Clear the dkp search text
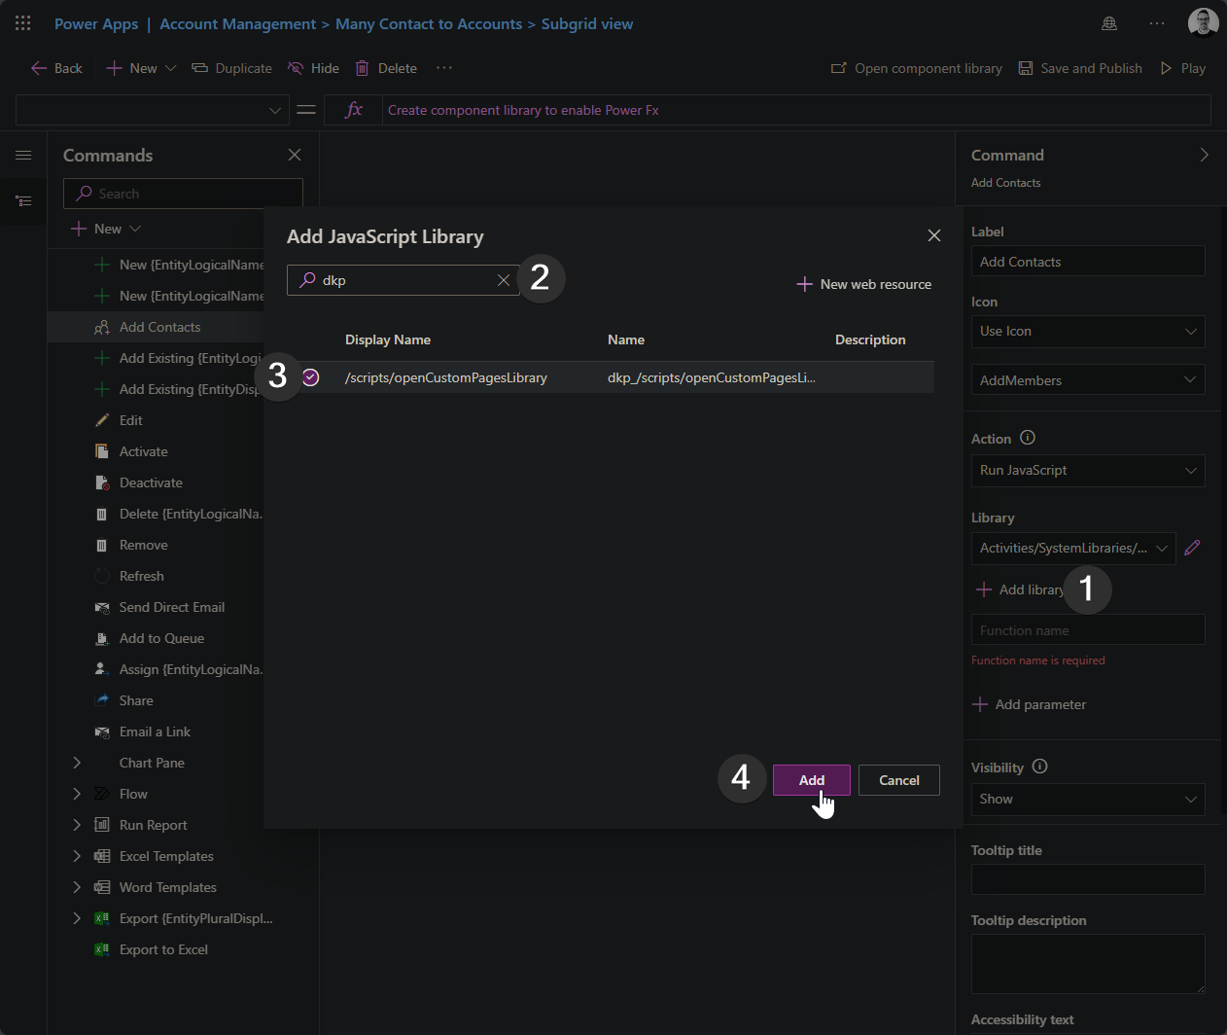 point(504,280)
